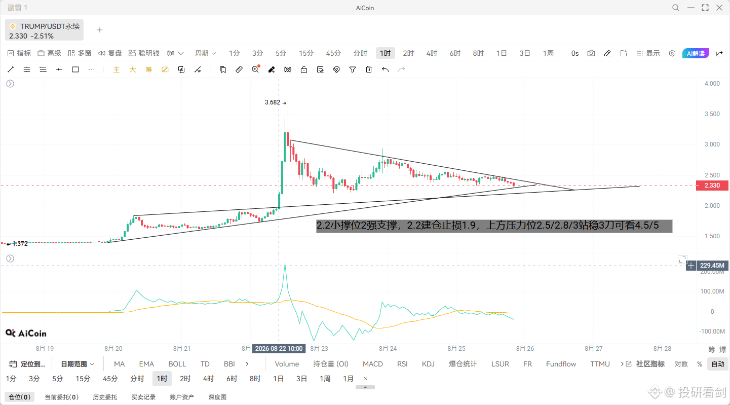Collapse the bottom panel handle
This screenshot has width=730, height=405.
365,387
